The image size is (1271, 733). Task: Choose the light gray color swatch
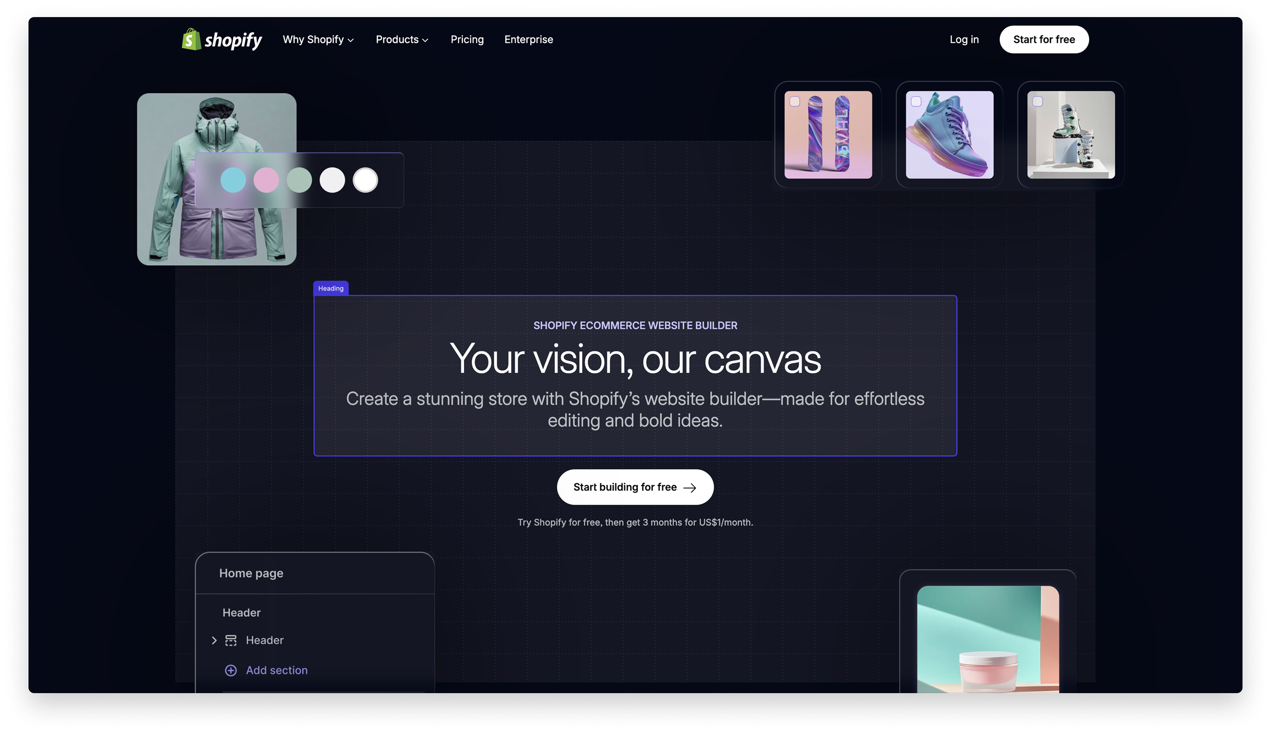(x=332, y=180)
